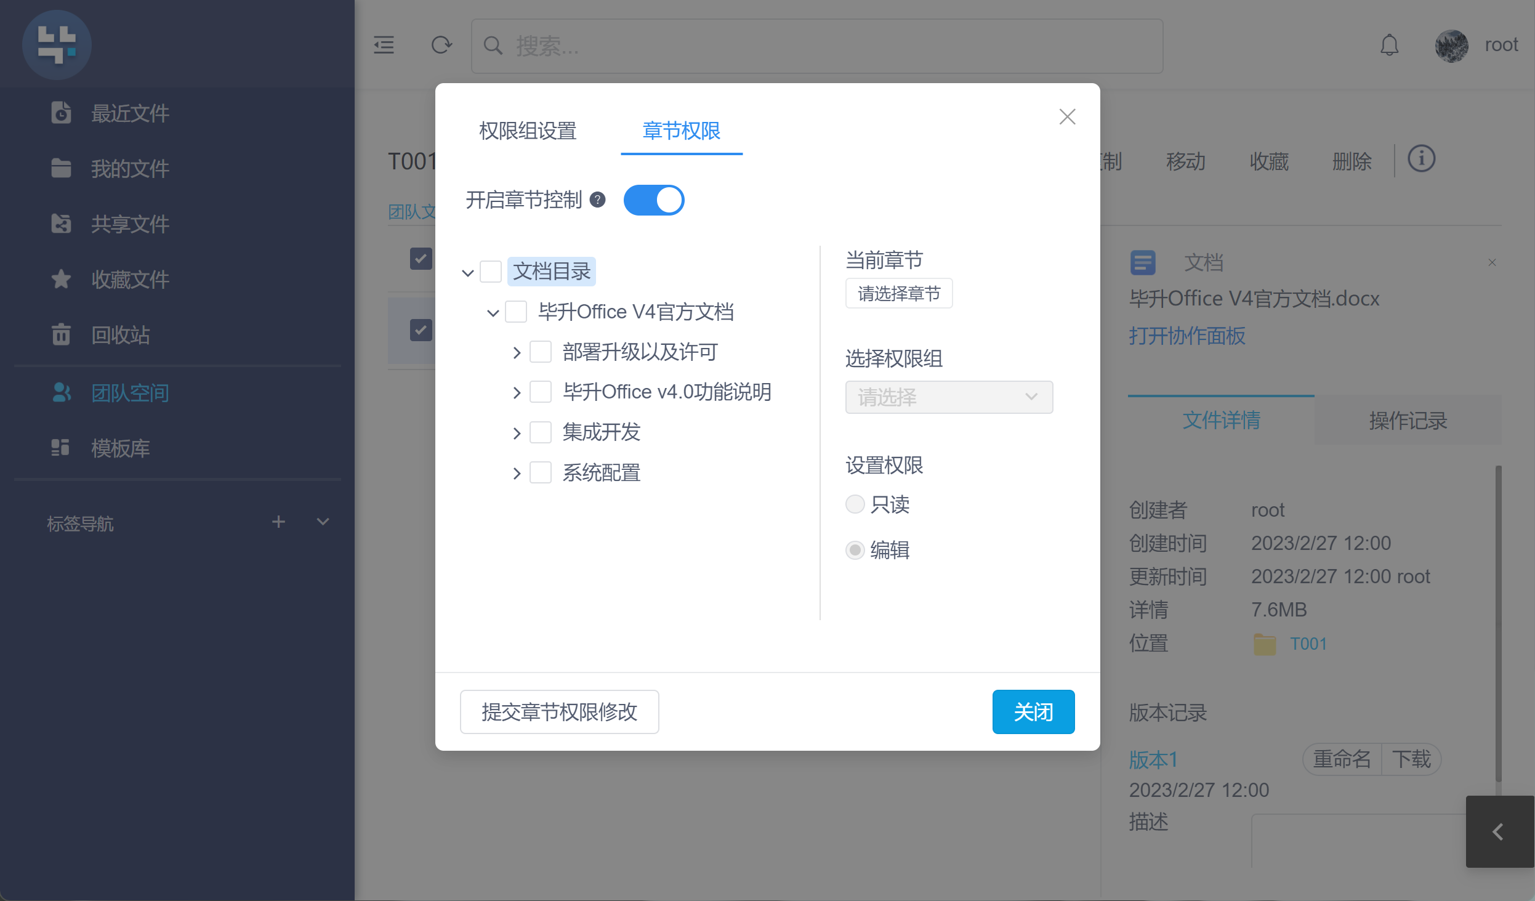Check the 毕升Office v4.0功能说明 checkbox

pos(541,392)
